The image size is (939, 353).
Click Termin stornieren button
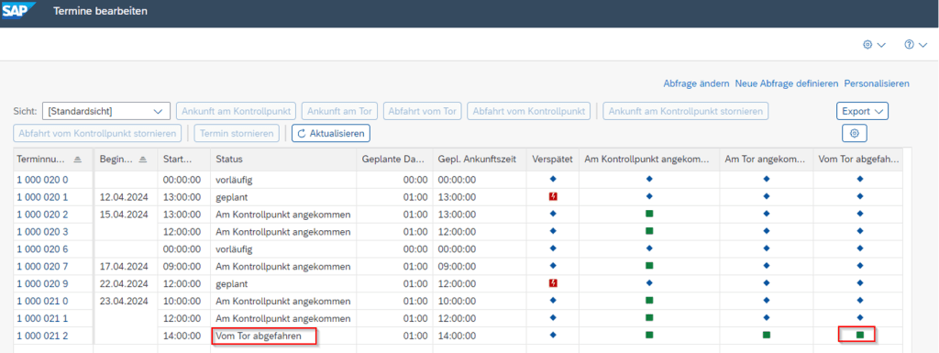(x=237, y=134)
